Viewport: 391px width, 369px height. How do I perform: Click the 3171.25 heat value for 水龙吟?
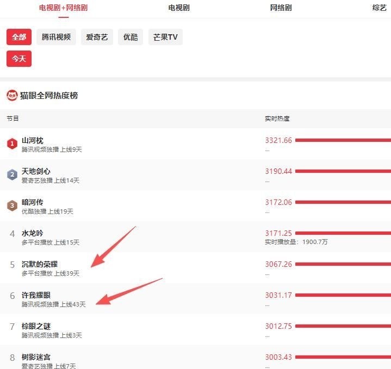pos(278,233)
